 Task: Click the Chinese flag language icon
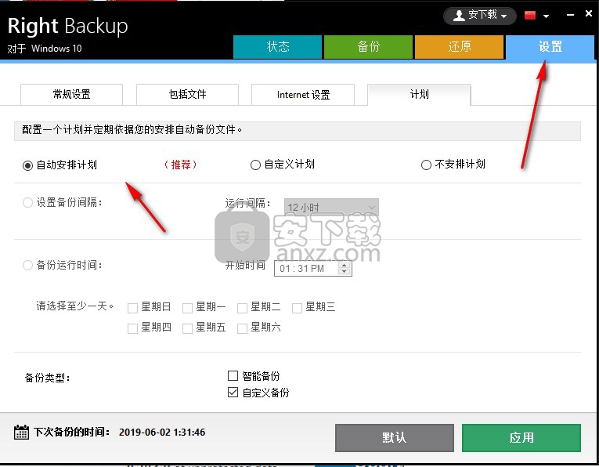pos(530,16)
